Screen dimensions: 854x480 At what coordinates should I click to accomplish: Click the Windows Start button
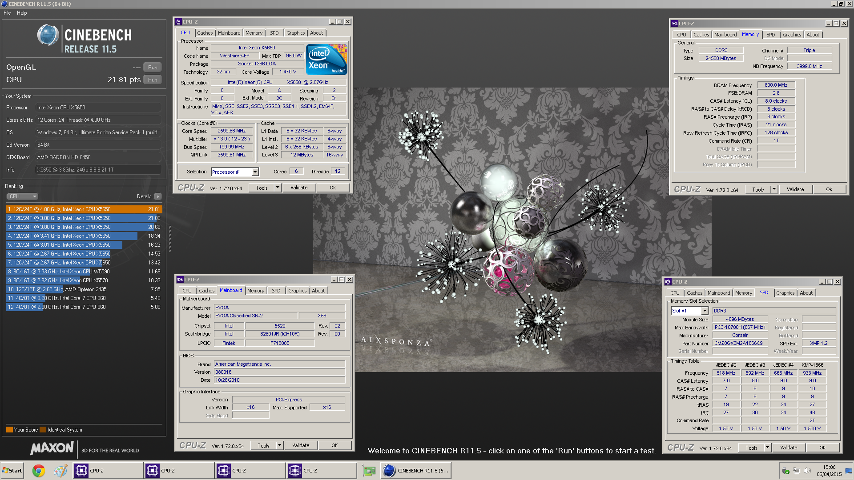[12, 471]
